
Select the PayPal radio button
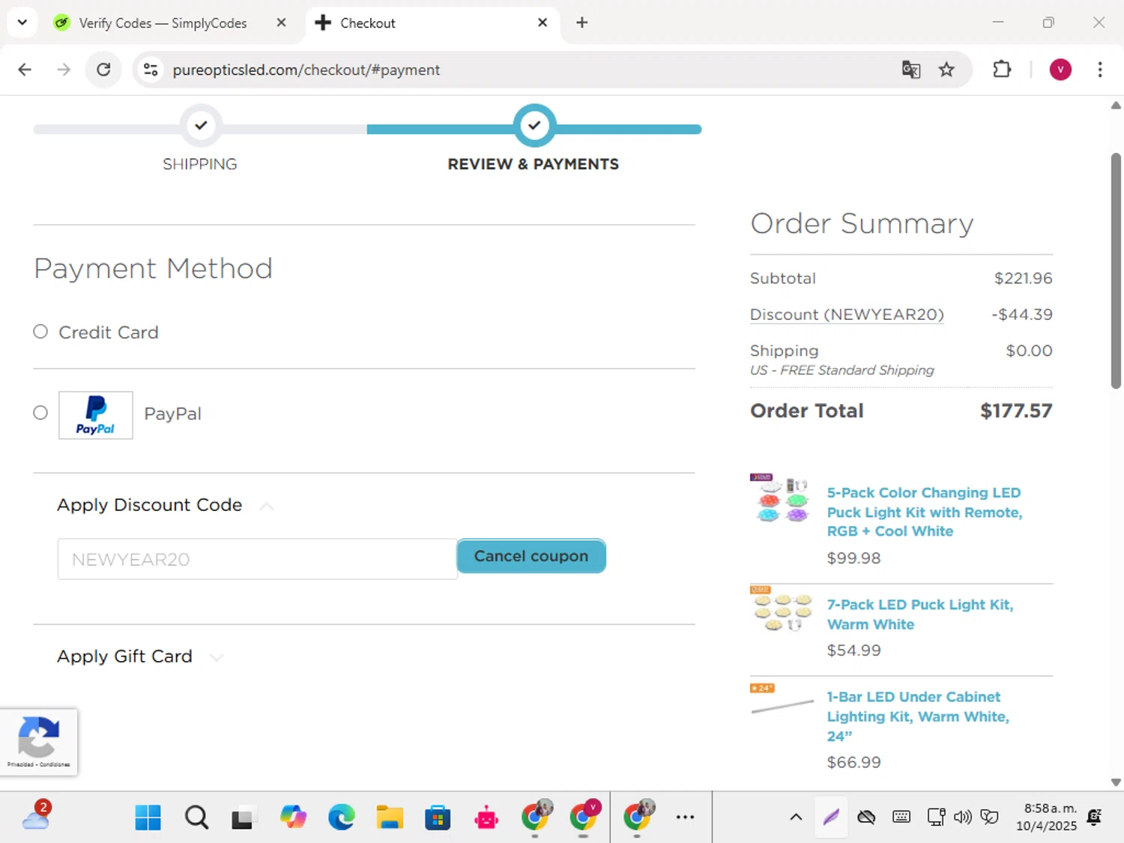(x=40, y=413)
